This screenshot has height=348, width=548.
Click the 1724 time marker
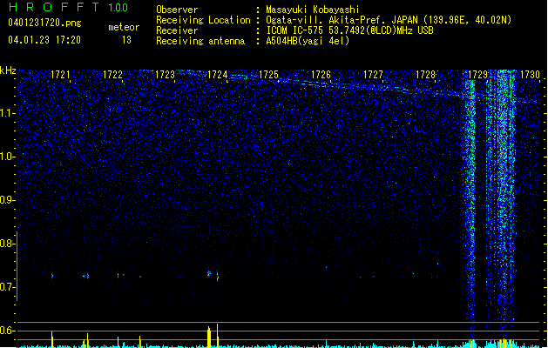click(217, 74)
